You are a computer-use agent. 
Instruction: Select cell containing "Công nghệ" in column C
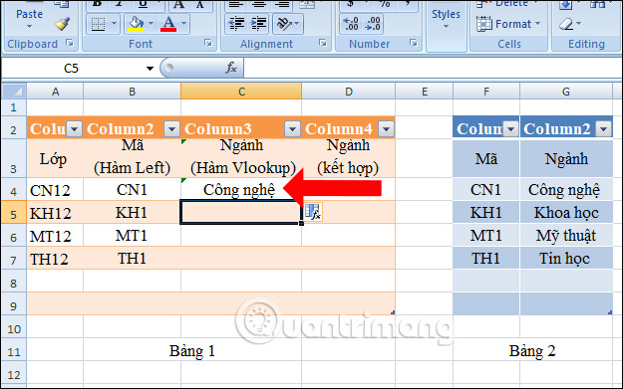pos(241,190)
